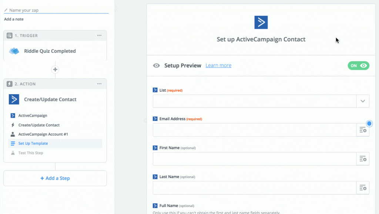
Task: Click the trigger step icon next to 1. TRIGGER
Action: pos(9,35)
